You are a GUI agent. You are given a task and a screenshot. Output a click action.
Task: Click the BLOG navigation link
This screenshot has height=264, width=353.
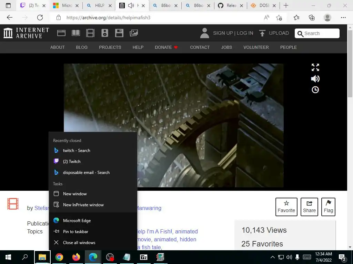[82, 47]
